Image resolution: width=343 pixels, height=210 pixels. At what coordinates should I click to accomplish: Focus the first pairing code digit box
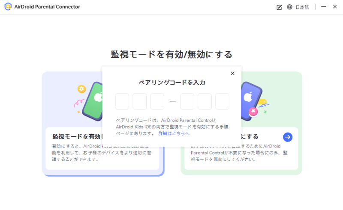(122, 101)
